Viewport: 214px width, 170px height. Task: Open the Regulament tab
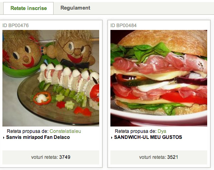[x=75, y=8]
